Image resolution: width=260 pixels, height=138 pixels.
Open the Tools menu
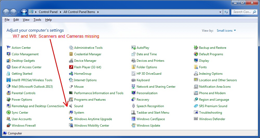click(x=37, y=20)
